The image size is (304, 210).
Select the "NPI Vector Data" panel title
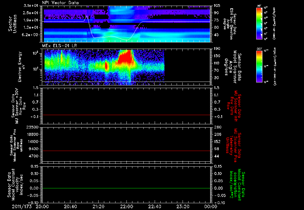[x=60, y=3]
